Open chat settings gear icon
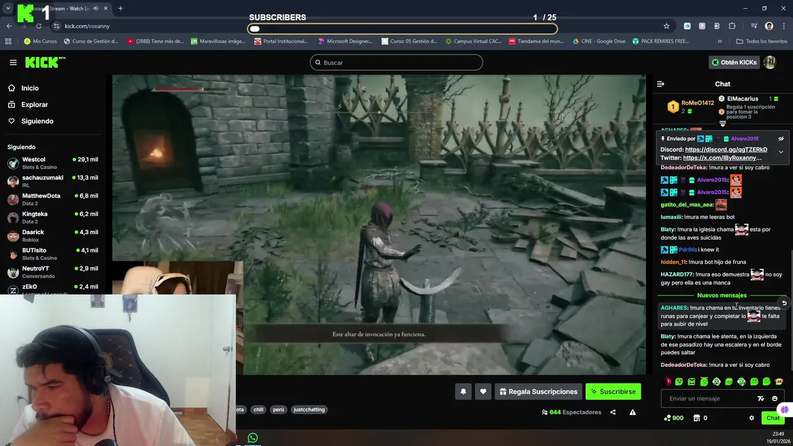 pos(751,418)
